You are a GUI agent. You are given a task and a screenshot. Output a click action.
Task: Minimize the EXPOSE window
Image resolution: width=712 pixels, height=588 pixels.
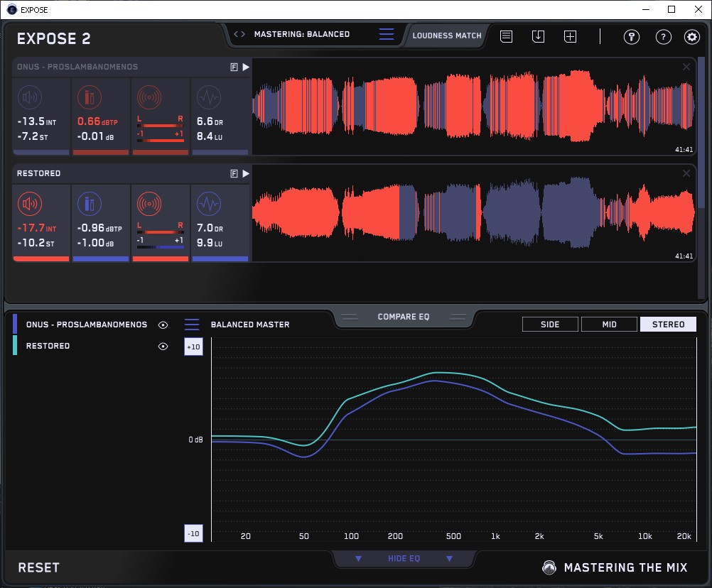point(646,9)
